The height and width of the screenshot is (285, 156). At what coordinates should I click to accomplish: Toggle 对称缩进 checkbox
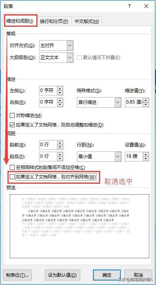pos(12,115)
